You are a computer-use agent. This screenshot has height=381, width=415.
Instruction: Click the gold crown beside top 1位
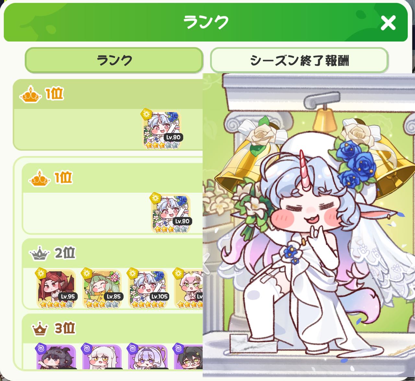[x=30, y=94]
